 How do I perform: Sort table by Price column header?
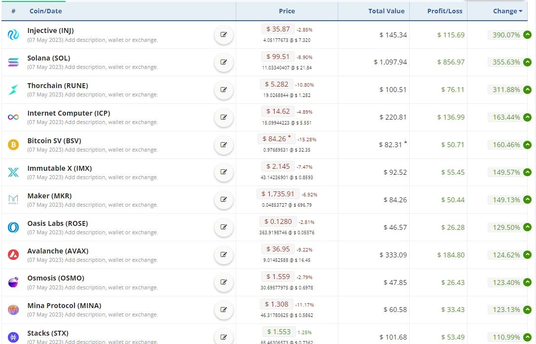tap(287, 11)
